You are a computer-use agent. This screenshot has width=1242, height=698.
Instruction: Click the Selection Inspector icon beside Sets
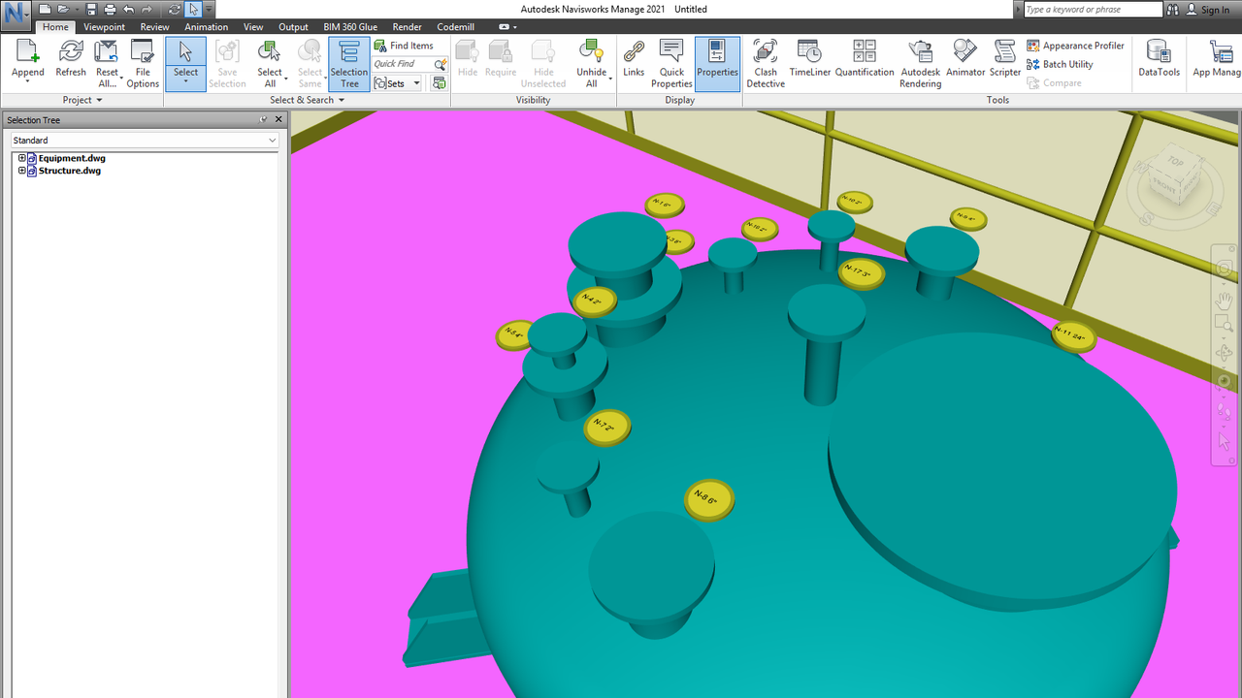point(440,83)
